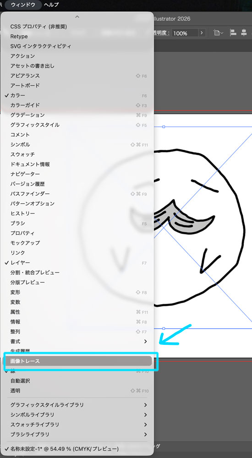This screenshot has height=458, width=252.
Task: Open the 変数 panel
Action: 77,302
